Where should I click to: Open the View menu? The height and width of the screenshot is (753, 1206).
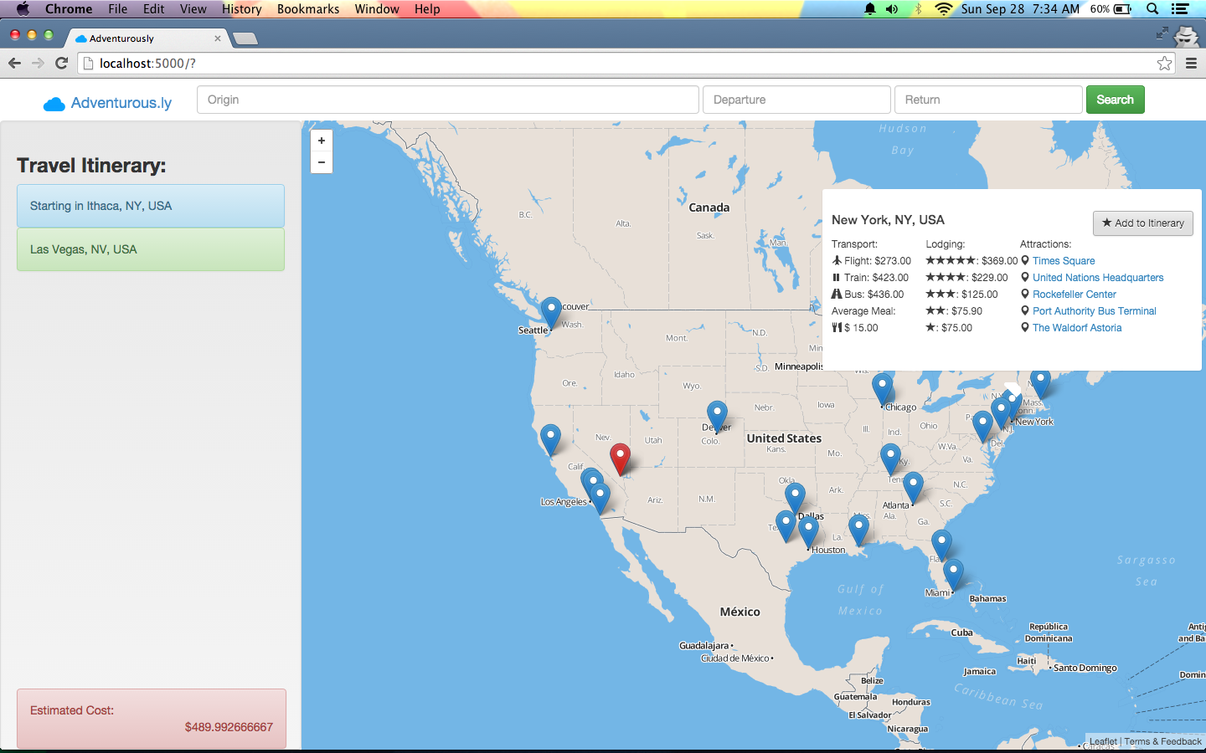(x=193, y=8)
